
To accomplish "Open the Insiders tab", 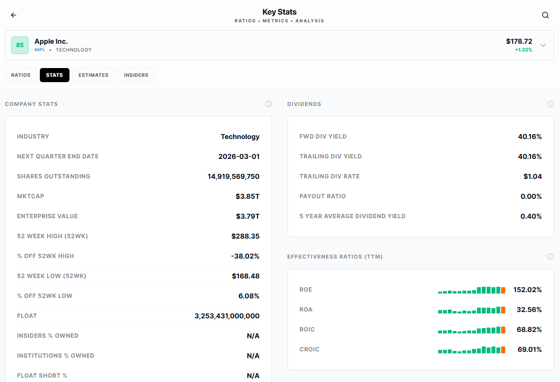I will (136, 75).
